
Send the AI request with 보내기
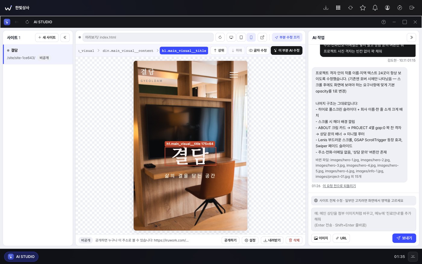(404, 238)
